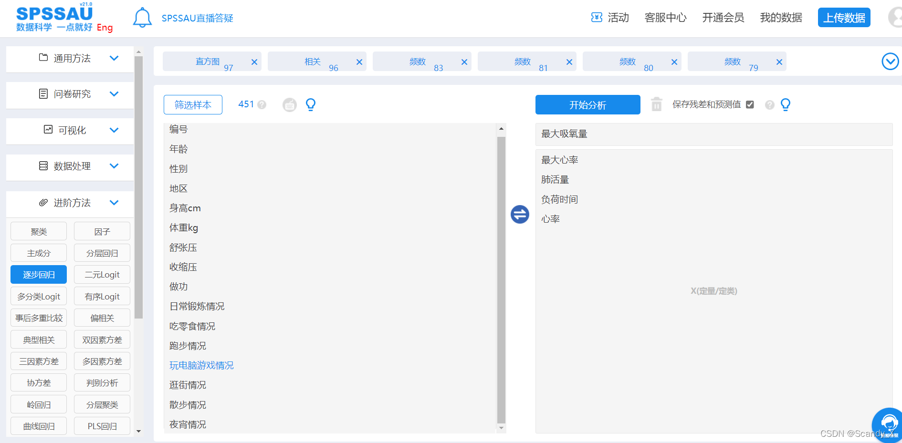Click the 可视化 chart icon
The height and width of the screenshot is (443, 902).
pos(48,130)
